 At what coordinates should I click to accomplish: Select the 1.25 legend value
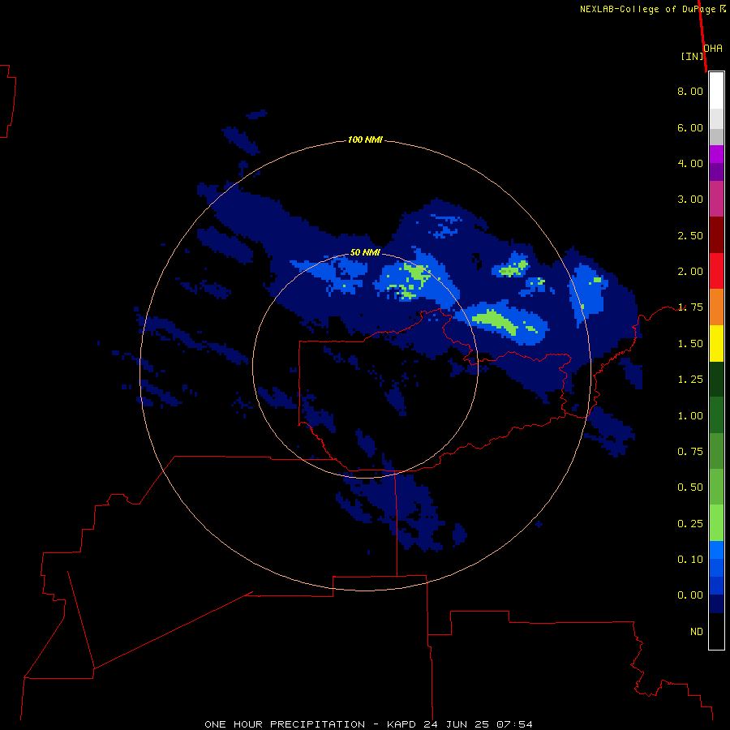click(x=690, y=380)
